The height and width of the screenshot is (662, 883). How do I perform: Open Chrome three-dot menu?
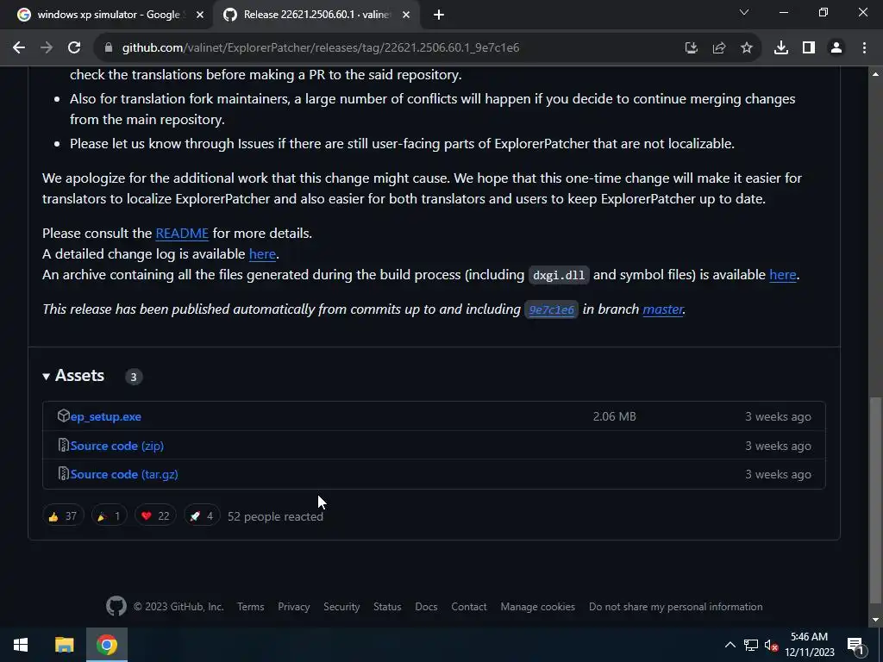[x=864, y=48]
